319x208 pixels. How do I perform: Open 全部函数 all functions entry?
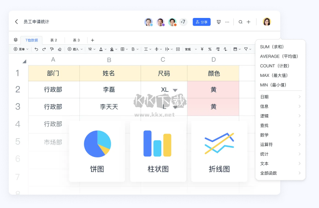tap(280, 173)
